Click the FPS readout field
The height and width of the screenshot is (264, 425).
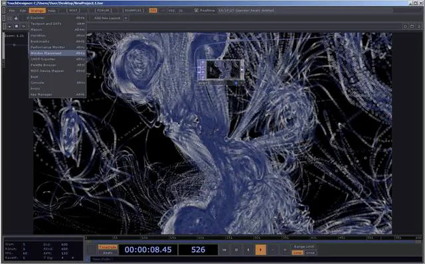coord(175,11)
